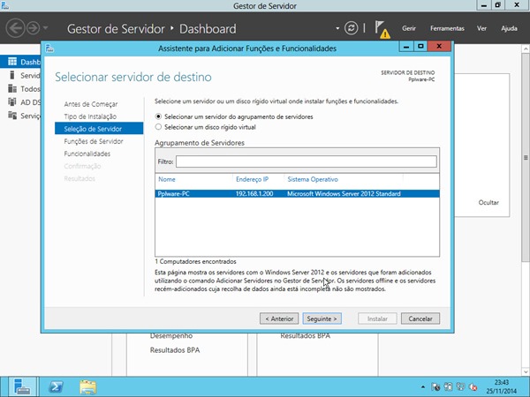This screenshot has width=530, height=397.
Task: Click the Seguinte > button
Action: point(322,318)
